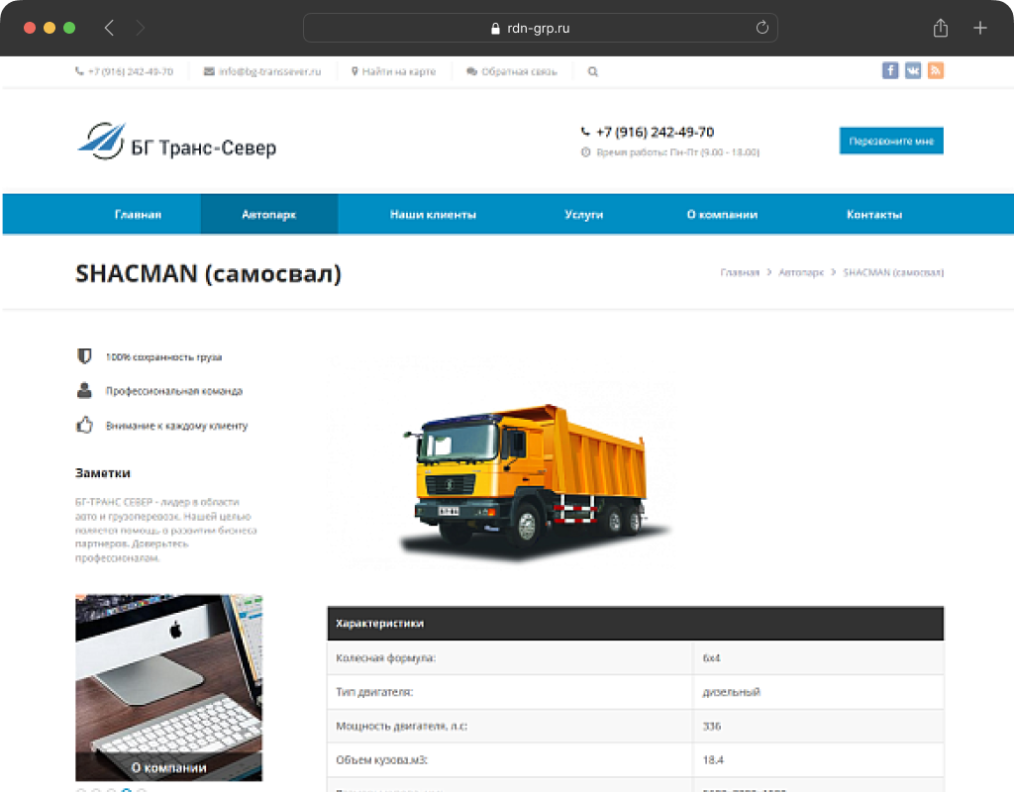The width and height of the screenshot is (1014, 792).
Task: Click the Мощность двигателя row label
Action: [402, 726]
